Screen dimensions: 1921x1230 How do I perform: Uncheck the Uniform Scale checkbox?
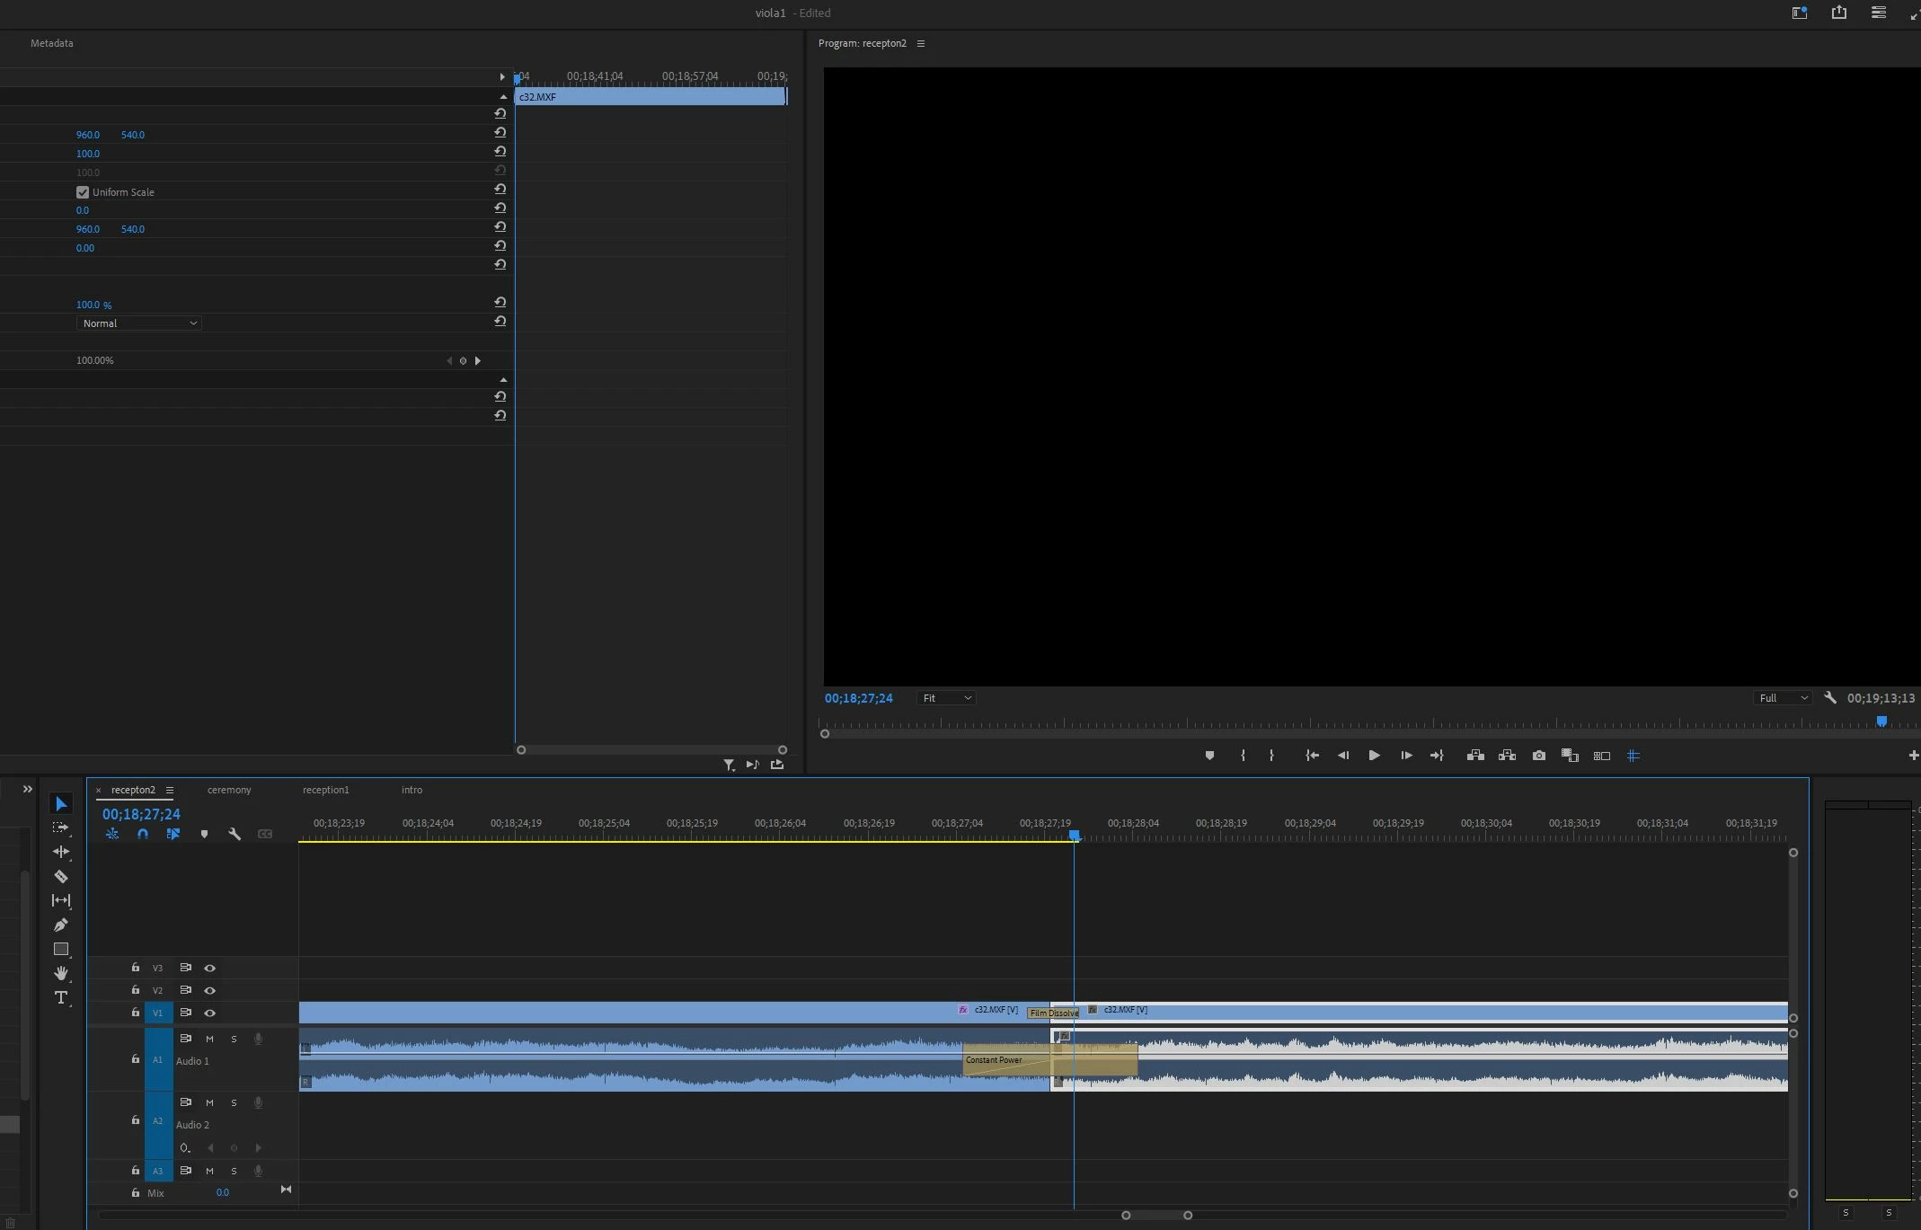click(83, 192)
